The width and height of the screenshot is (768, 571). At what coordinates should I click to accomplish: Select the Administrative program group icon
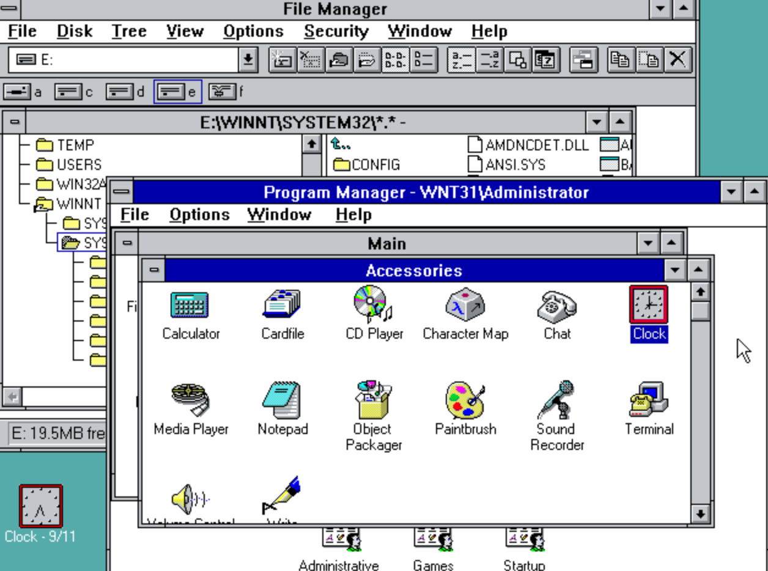coord(342,539)
